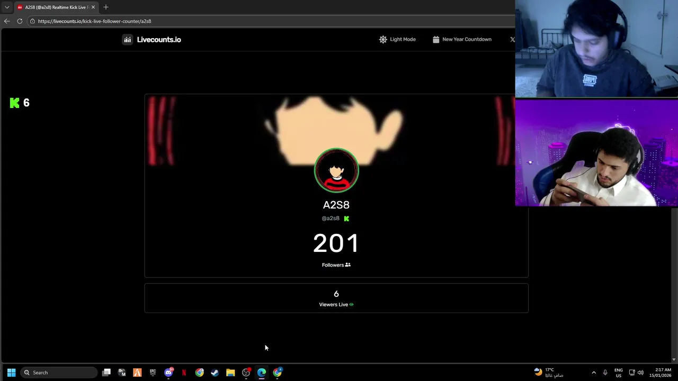This screenshot has width=678, height=381.
Task: Click the taskbar Search box
Action: click(x=59, y=373)
